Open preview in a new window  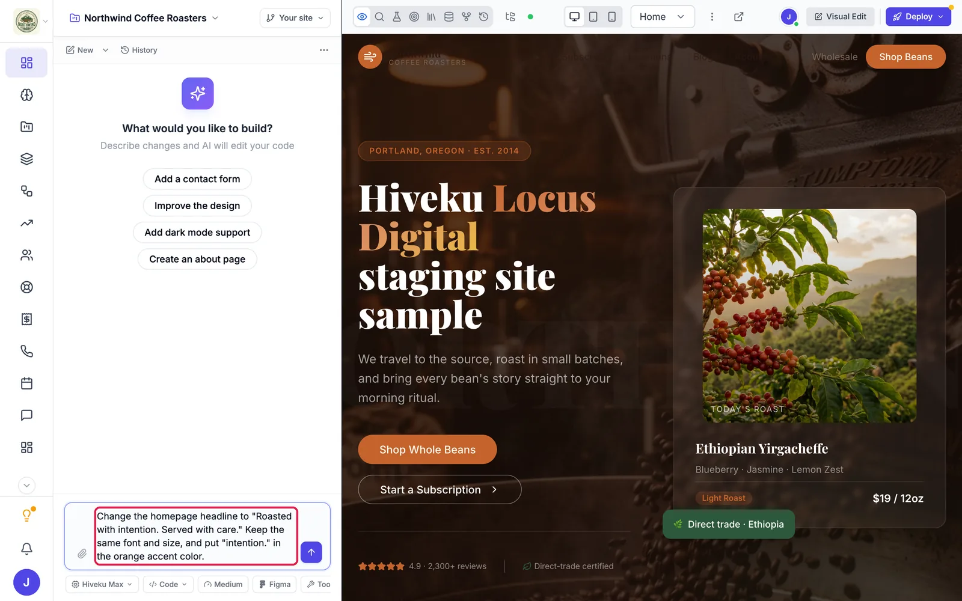click(739, 17)
